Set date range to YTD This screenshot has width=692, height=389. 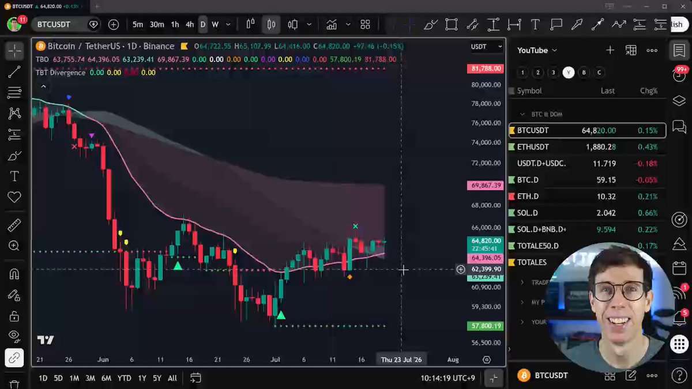(x=124, y=378)
